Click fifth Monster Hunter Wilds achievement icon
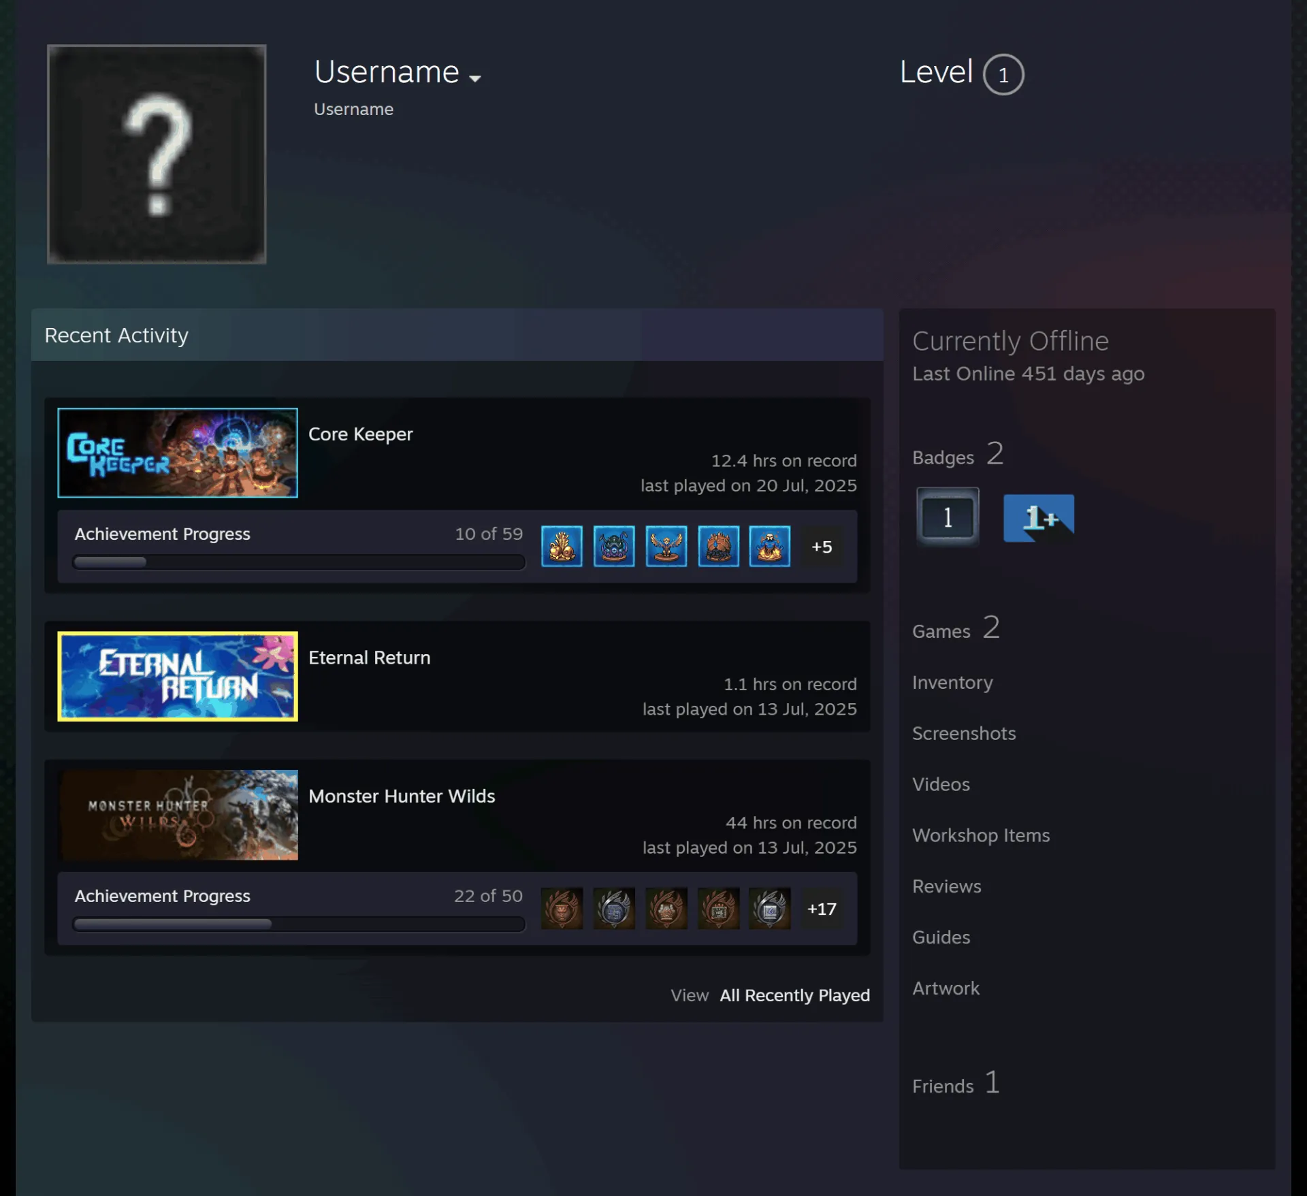The width and height of the screenshot is (1307, 1196). [770, 908]
